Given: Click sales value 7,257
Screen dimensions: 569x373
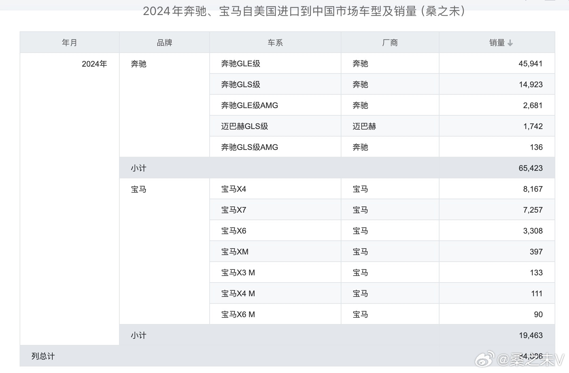Looking at the screenshot, I should [533, 210].
